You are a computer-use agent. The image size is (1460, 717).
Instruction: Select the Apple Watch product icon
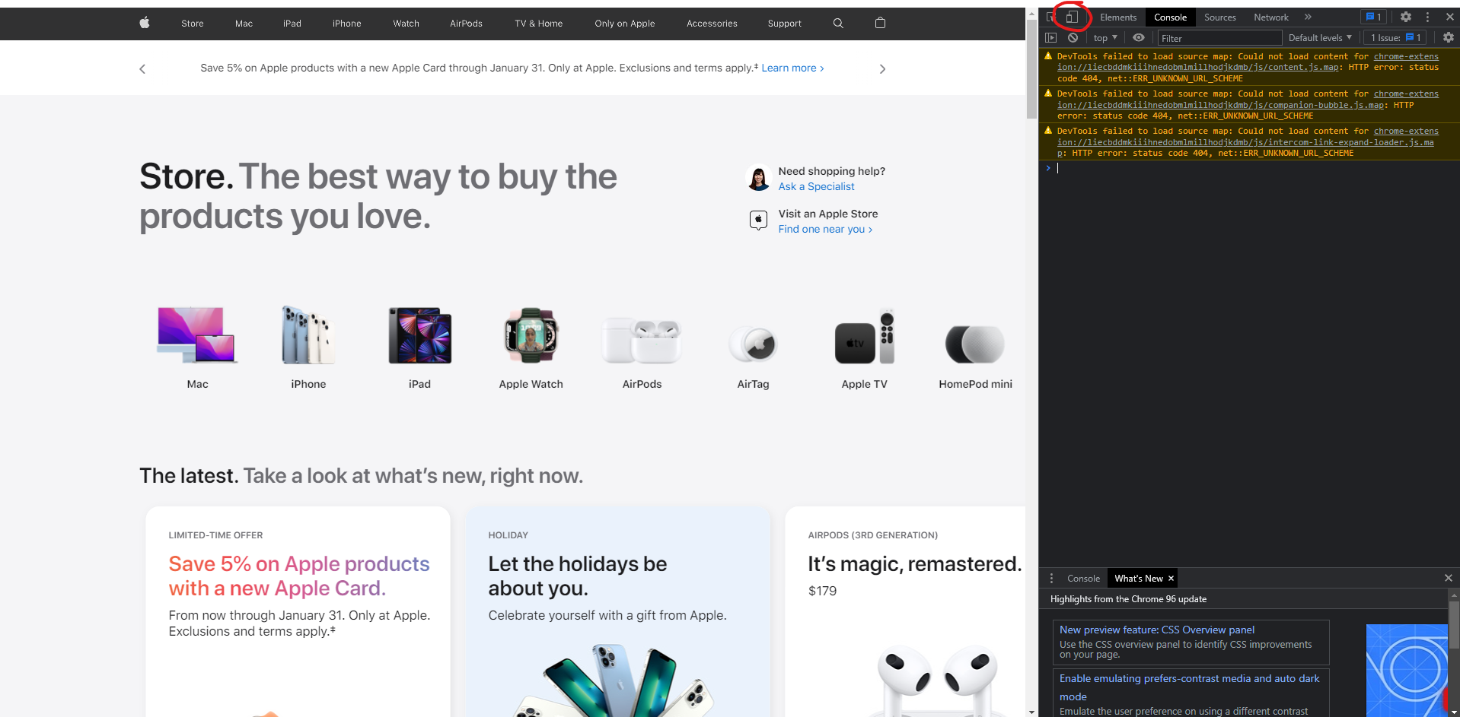[531, 335]
